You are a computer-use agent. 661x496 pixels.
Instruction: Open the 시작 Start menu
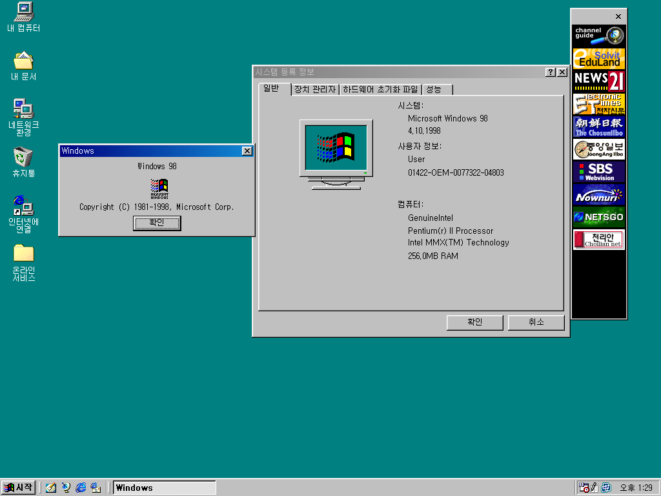point(17,488)
